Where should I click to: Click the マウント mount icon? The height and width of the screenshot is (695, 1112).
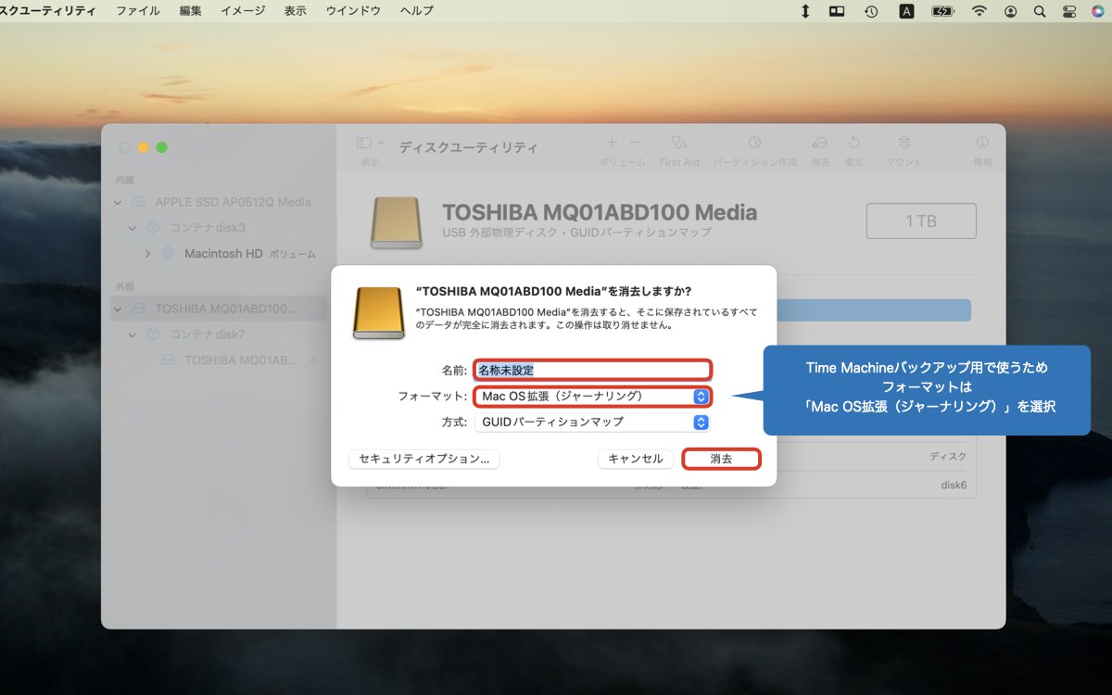(x=903, y=145)
